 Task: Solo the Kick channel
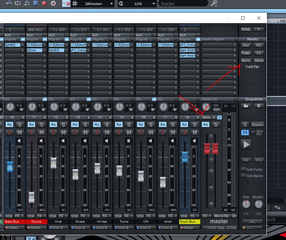[x=63, y=125]
